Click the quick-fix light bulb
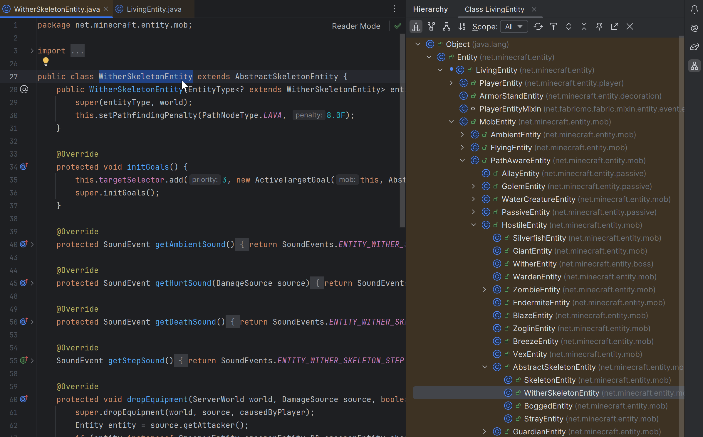The height and width of the screenshot is (437, 703). pyautogui.click(x=46, y=61)
